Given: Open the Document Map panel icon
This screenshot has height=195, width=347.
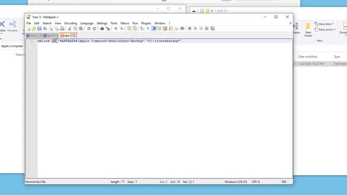Looking at the screenshot, I should 165,29.
